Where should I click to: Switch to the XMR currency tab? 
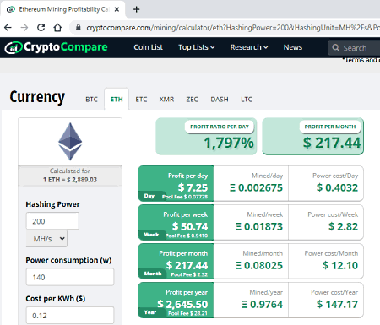166,100
